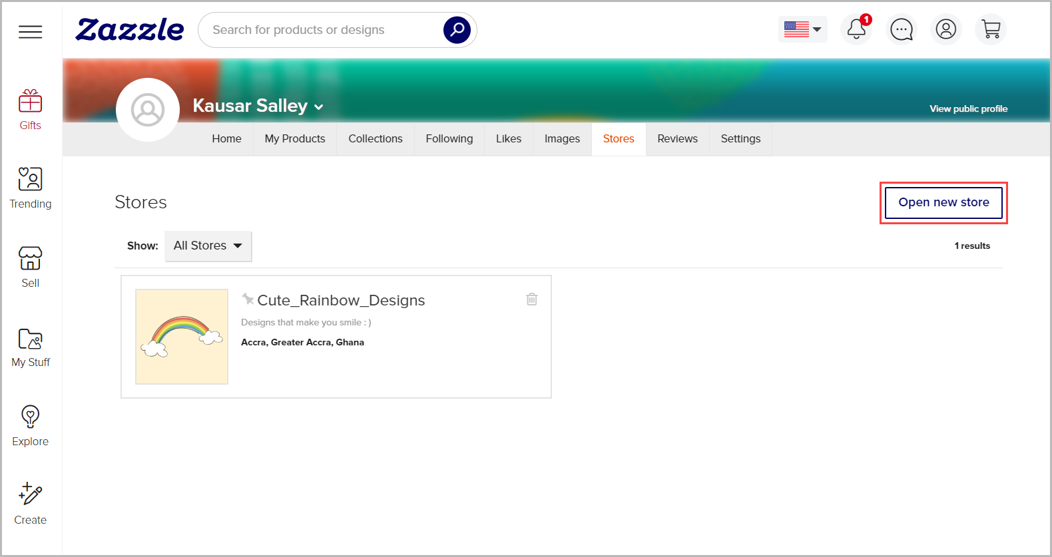1052x557 pixels.
Task: Open the All Stores filter dropdown
Action: pos(208,246)
